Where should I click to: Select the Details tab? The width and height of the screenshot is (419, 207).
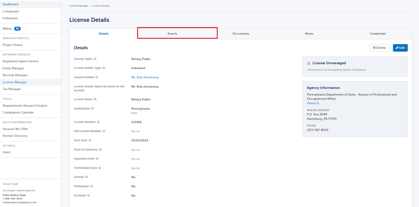pyautogui.click(x=104, y=34)
